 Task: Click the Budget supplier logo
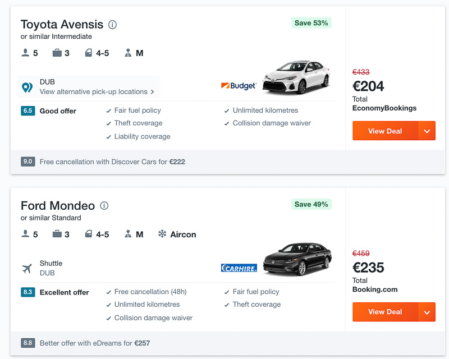click(239, 85)
